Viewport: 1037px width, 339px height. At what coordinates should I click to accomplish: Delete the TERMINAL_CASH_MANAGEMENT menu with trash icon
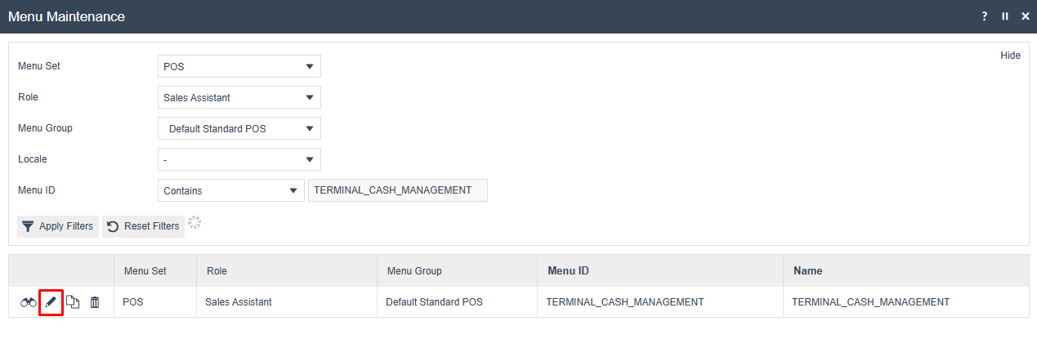(95, 302)
